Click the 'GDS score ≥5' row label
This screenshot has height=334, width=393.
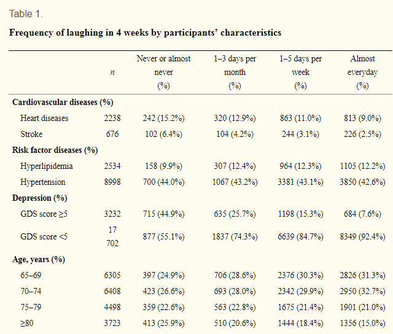[x=44, y=214]
